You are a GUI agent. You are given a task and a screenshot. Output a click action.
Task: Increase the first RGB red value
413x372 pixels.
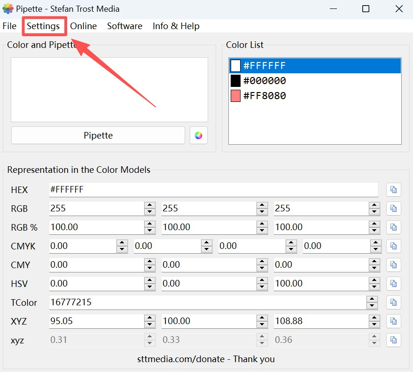pos(149,205)
